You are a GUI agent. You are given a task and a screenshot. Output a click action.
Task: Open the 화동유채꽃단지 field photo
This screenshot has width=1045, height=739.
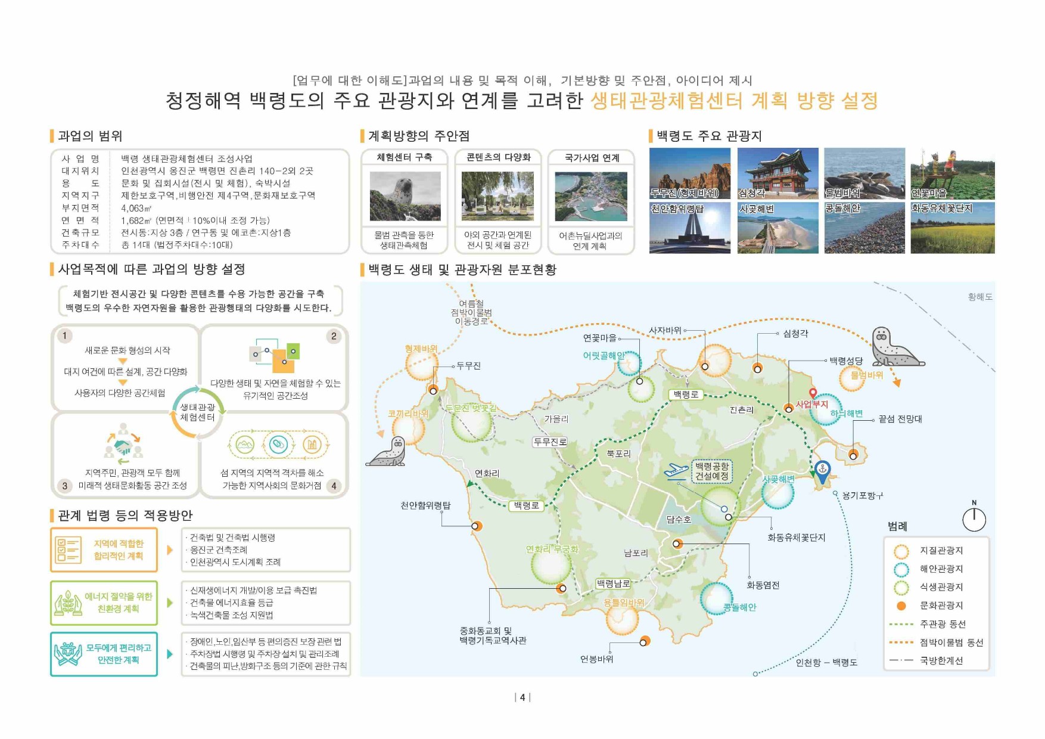952,228
